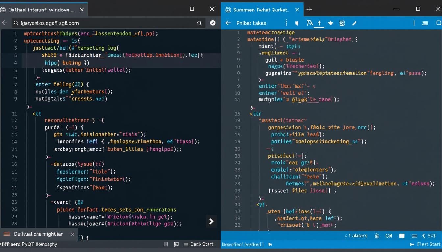442x252 pixels.
Task: Open the arrow expander beside hieserfreel beafford
Action: (x=270, y=244)
